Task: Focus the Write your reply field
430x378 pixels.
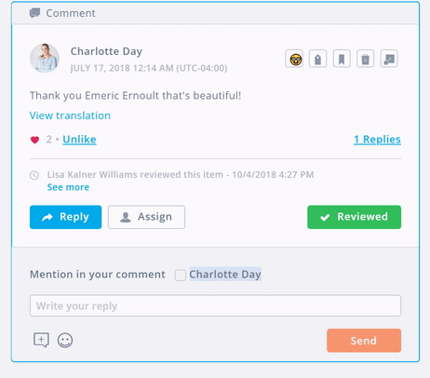Action: click(x=215, y=305)
